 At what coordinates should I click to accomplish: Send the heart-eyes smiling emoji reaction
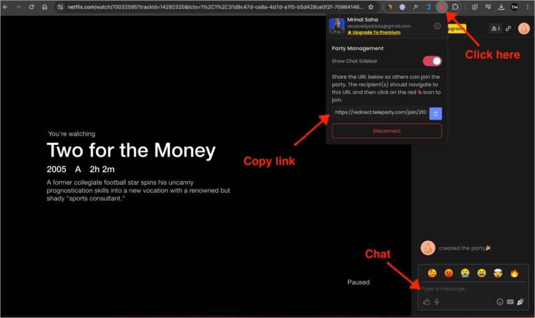tap(432, 273)
